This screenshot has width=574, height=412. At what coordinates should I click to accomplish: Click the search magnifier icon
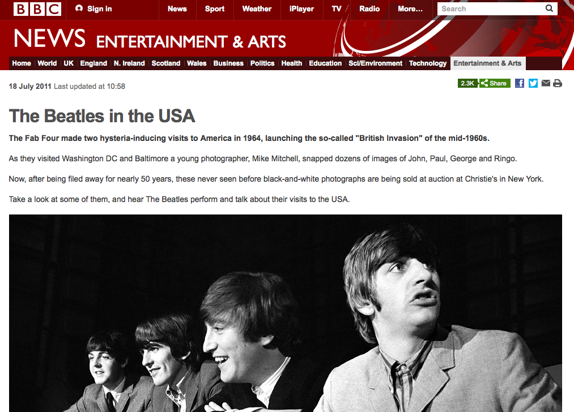coord(549,8)
